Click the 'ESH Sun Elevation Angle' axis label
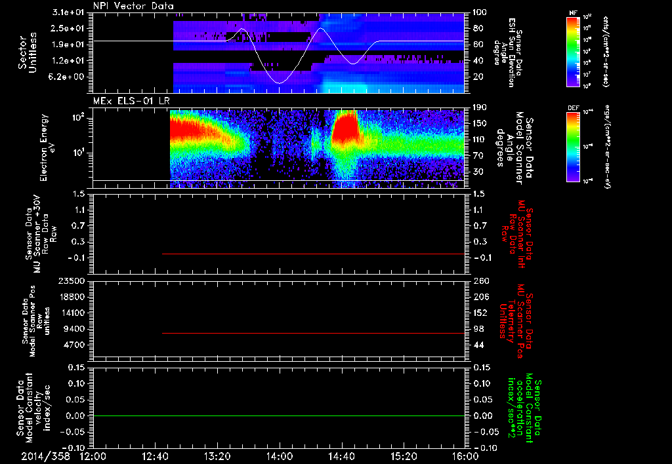 pyautogui.click(x=509, y=53)
